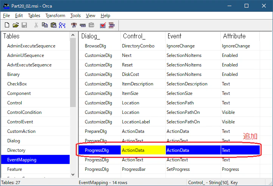Click the yellow ActionData cell in ProgressDlg row

tap(143, 150)
